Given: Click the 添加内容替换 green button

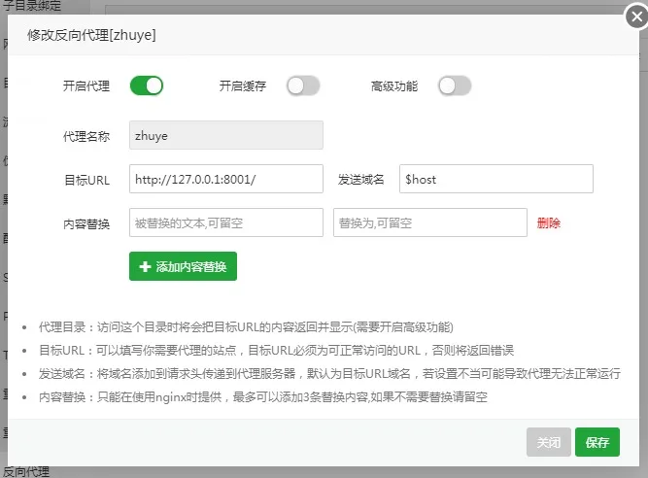Looking at the screenshot, I should (x=183, y=266).
